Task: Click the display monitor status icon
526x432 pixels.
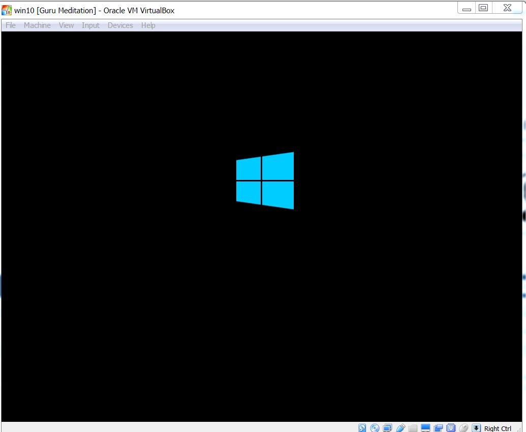Action: click(x=425, y=427)
